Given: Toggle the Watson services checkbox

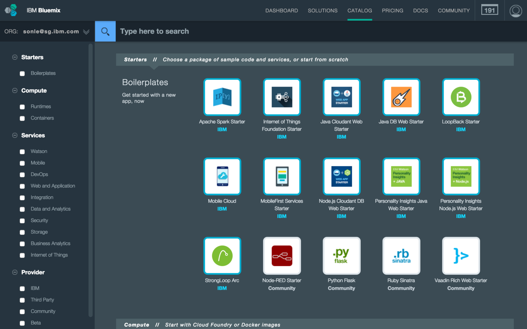Looking at the screenshot, I should click(22, 151).
